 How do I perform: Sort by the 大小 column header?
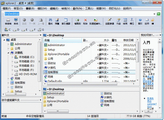click(101, 40)
